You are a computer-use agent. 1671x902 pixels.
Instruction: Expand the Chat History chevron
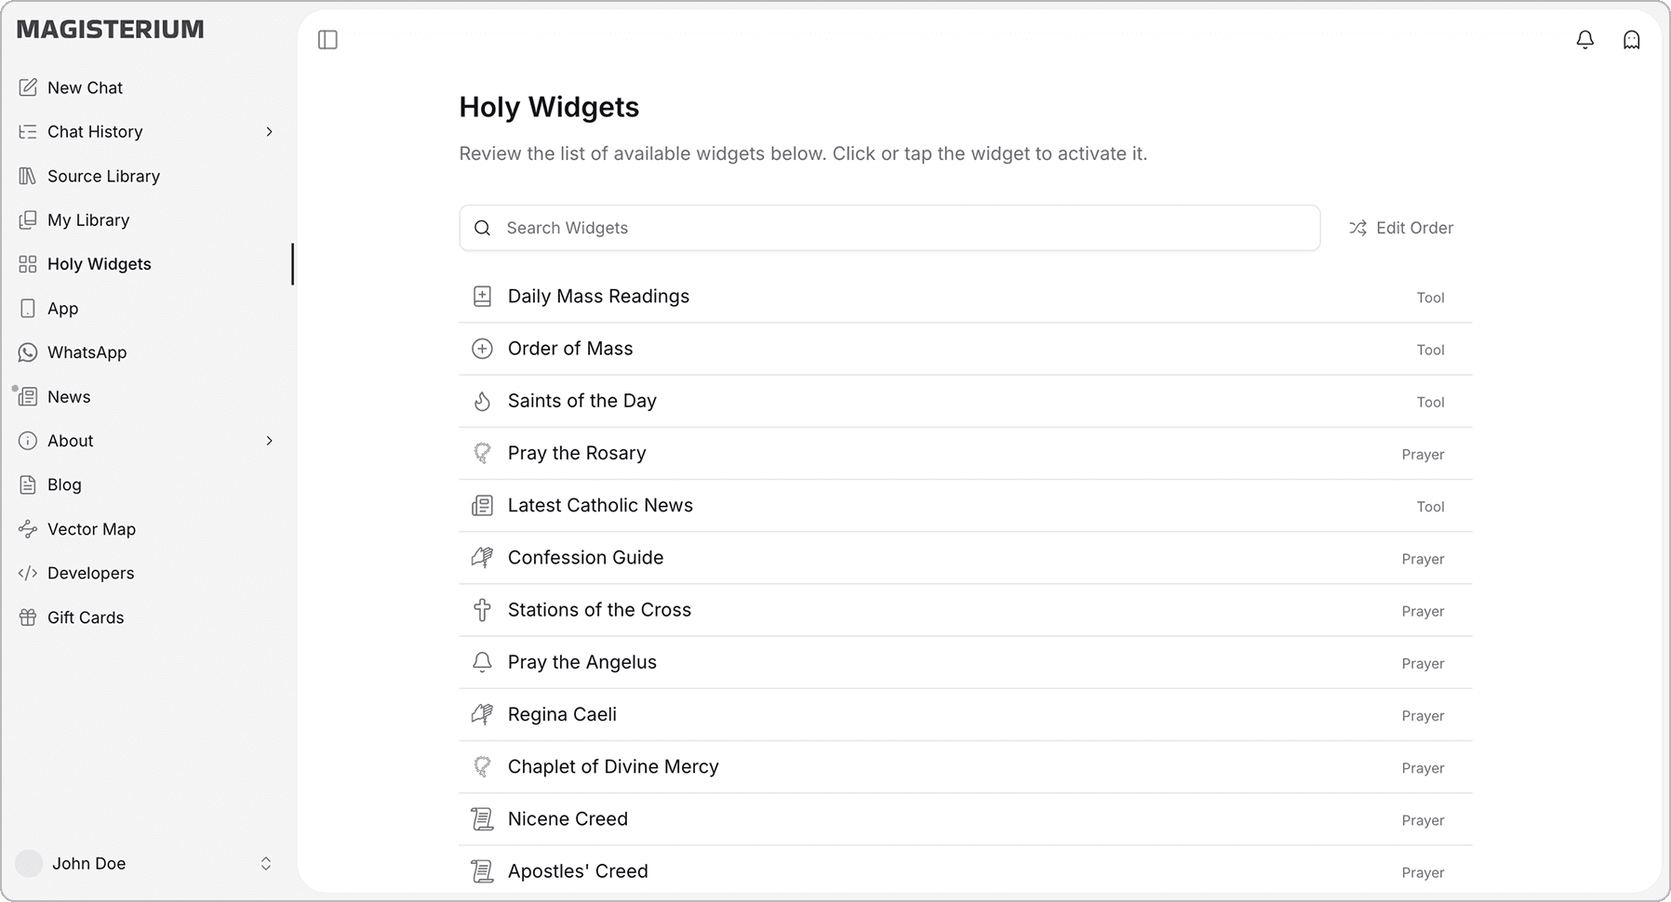click(269, 132)
